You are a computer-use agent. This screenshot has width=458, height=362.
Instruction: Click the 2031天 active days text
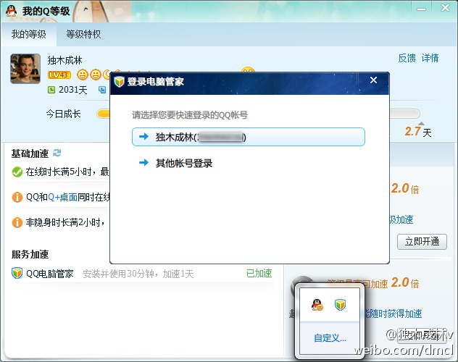[73, 90]
